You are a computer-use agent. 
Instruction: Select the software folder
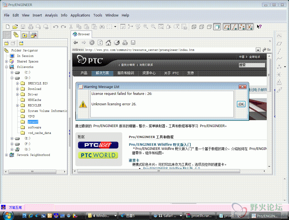[34, 128]
